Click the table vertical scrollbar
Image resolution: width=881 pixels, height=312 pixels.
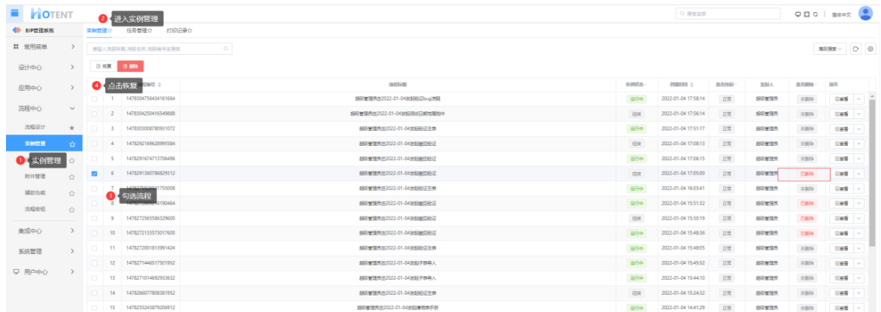[x=872, y=171]
